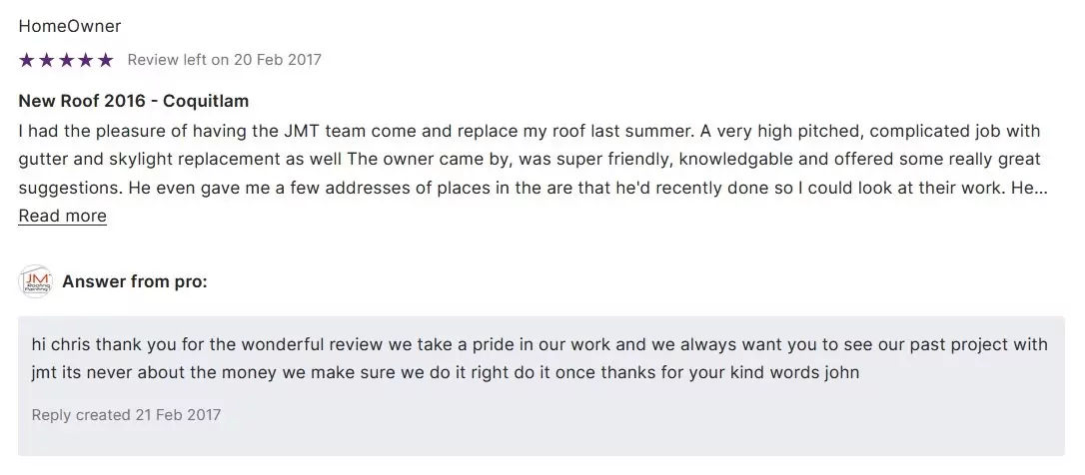Click the JM Roofing pro logo
1085x475 pixels.
coord(35,282)
